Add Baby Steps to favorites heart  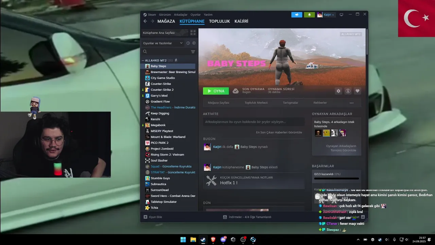point(357,91)
